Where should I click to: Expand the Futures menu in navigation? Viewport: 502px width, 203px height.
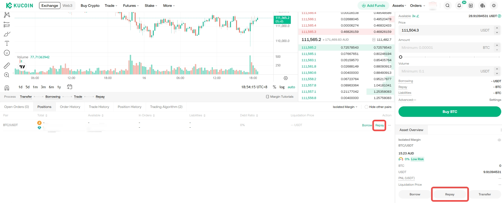click(x=131, y=6)
